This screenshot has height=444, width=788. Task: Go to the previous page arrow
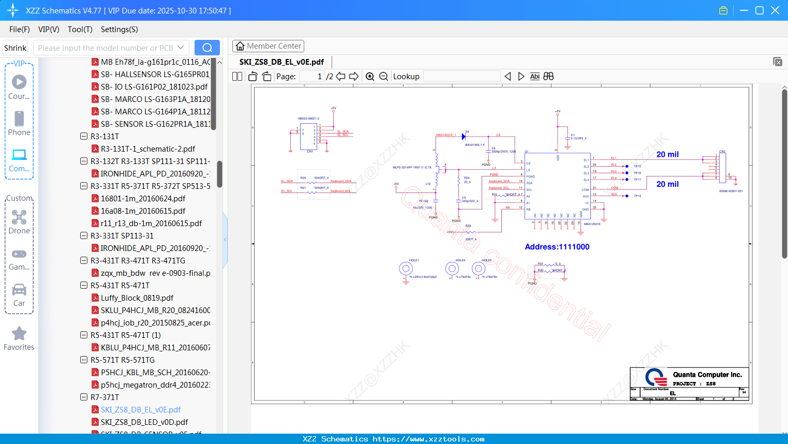[340, 77]
